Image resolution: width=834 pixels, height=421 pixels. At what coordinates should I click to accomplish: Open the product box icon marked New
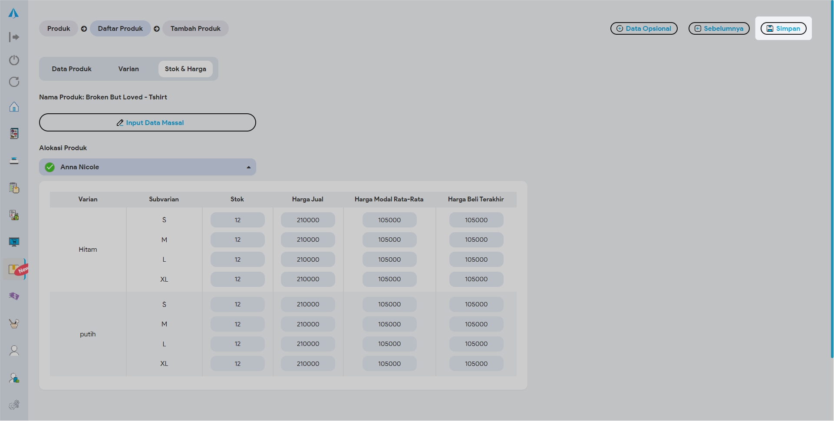pyautogui.click(x=14, y=270)
